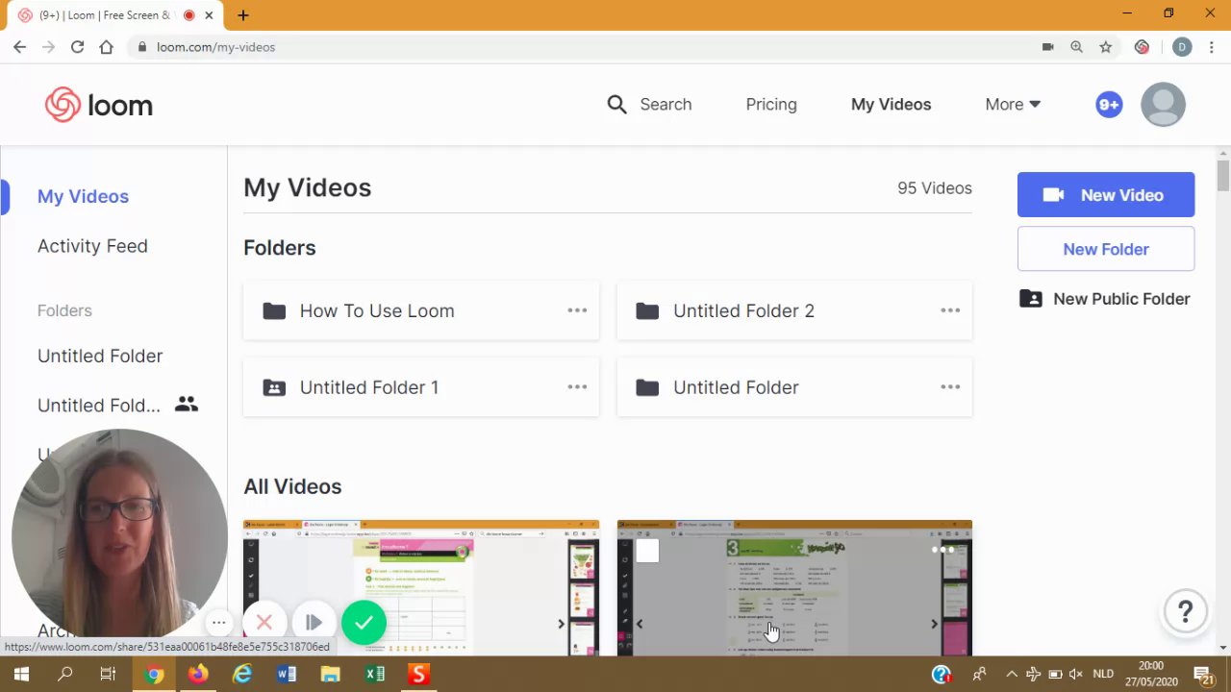Click the Search label in navigation
This screenshot has width=1231, height=692.
pyautogui.click(x=666, y=104)
